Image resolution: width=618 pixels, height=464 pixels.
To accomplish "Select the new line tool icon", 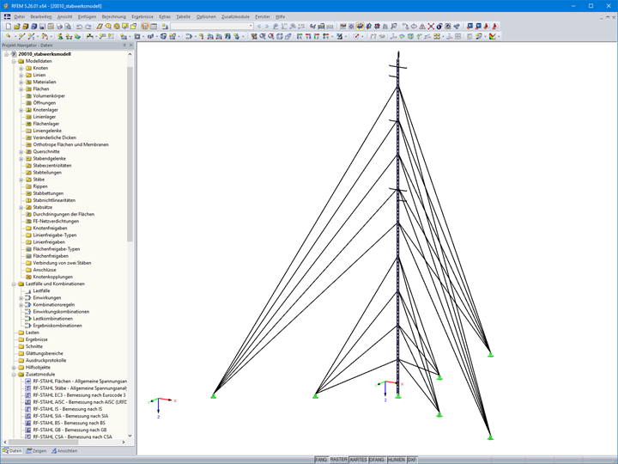I will pyautogui.click(x=21, y=36).
